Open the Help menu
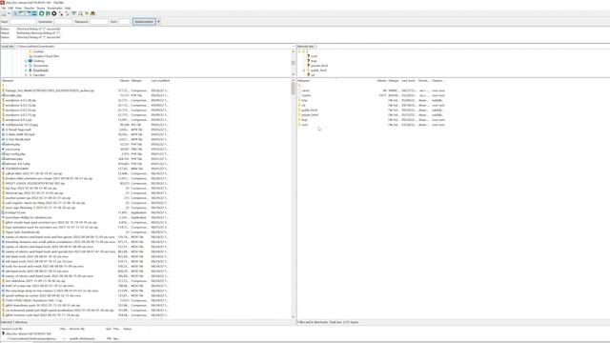Image resolution: width=610 pixels, height=343 pixels. click(68, 9)
